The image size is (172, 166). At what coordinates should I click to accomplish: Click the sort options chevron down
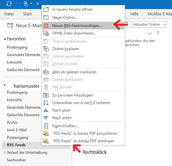(x=150, y=33)
